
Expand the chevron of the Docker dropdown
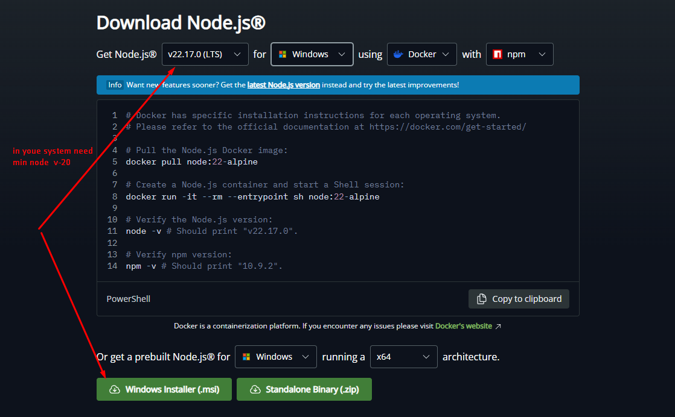[446, 54]
